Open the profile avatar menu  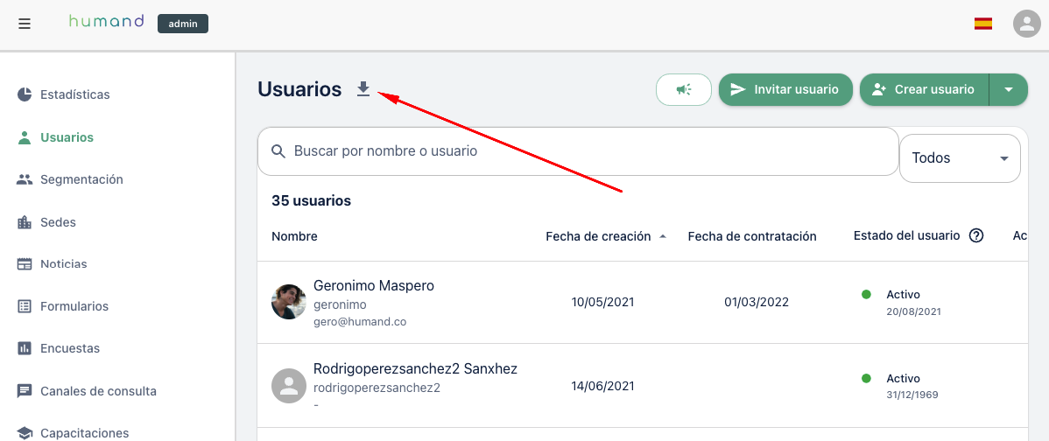(x=1025, y=24)
